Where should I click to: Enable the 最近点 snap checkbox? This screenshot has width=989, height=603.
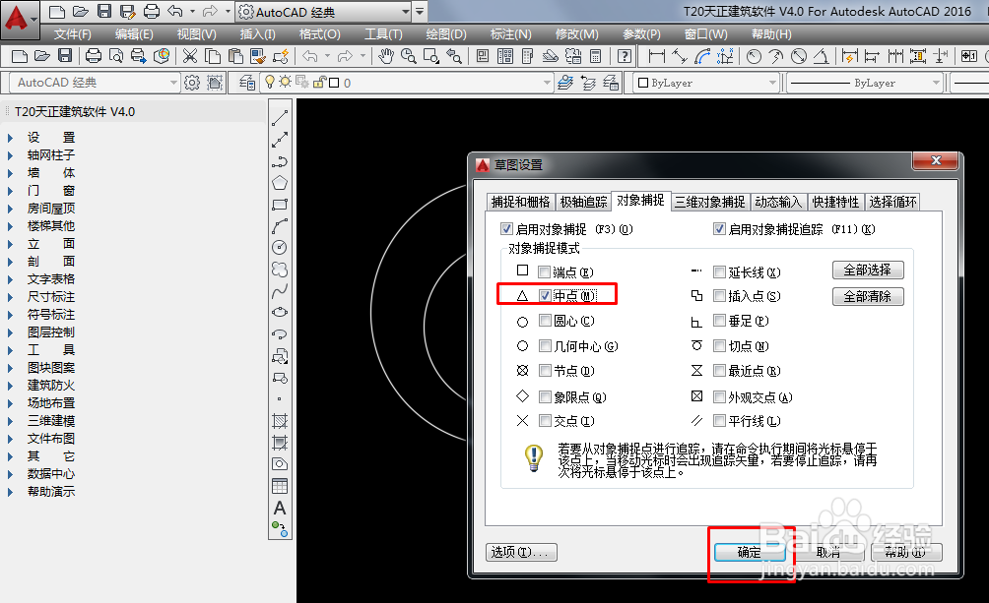point(719,371)
